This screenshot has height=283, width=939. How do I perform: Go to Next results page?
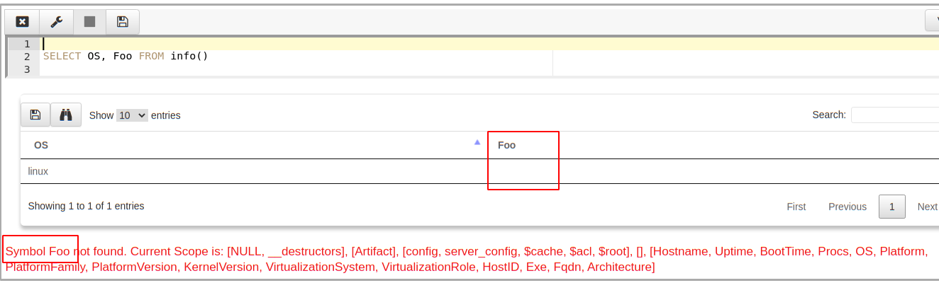coord(927,207)
